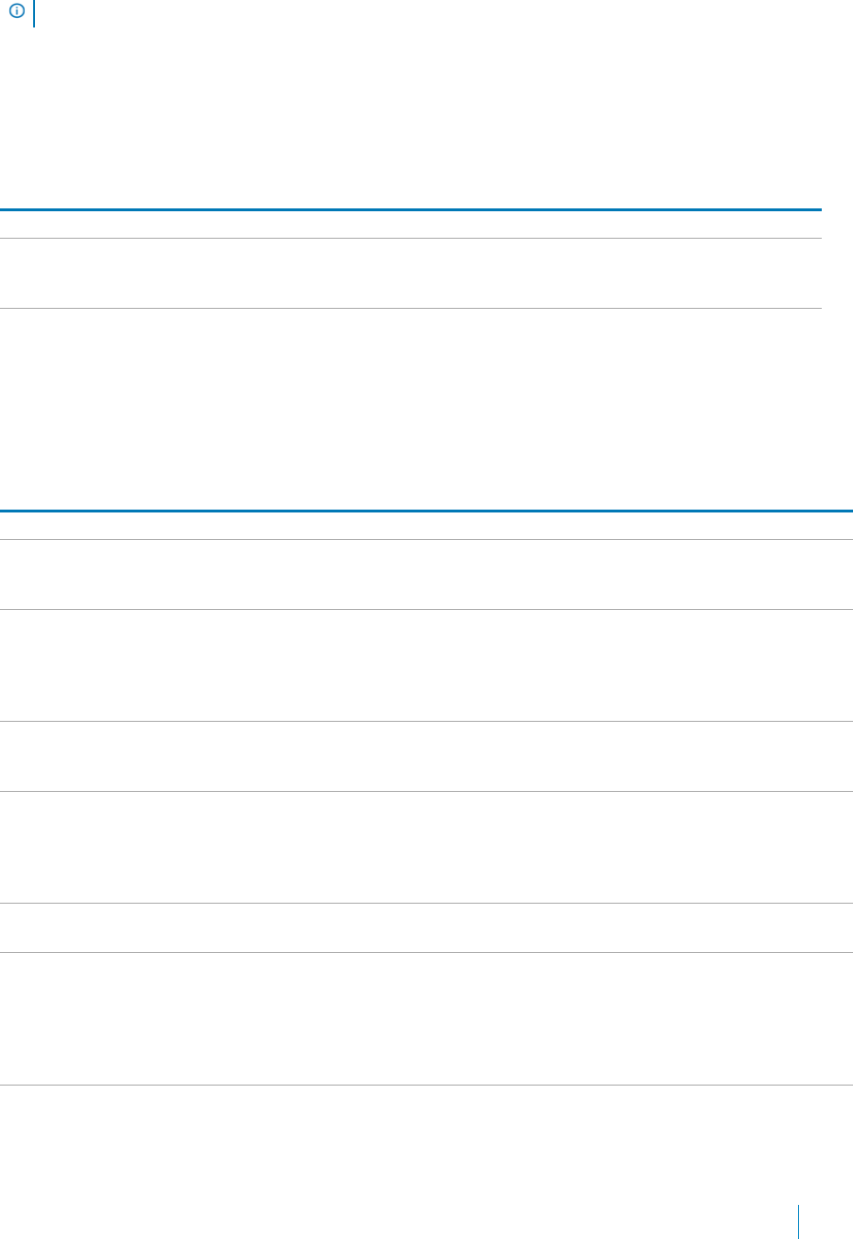Click the first table's thick blue top border
Viewport: 853px width, 1239px height.
(x=411, y=209)
